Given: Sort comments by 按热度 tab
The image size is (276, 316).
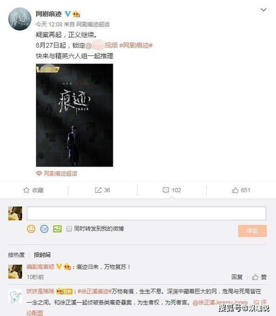Looking at the screenshot, I should click(x=17, y=255).
